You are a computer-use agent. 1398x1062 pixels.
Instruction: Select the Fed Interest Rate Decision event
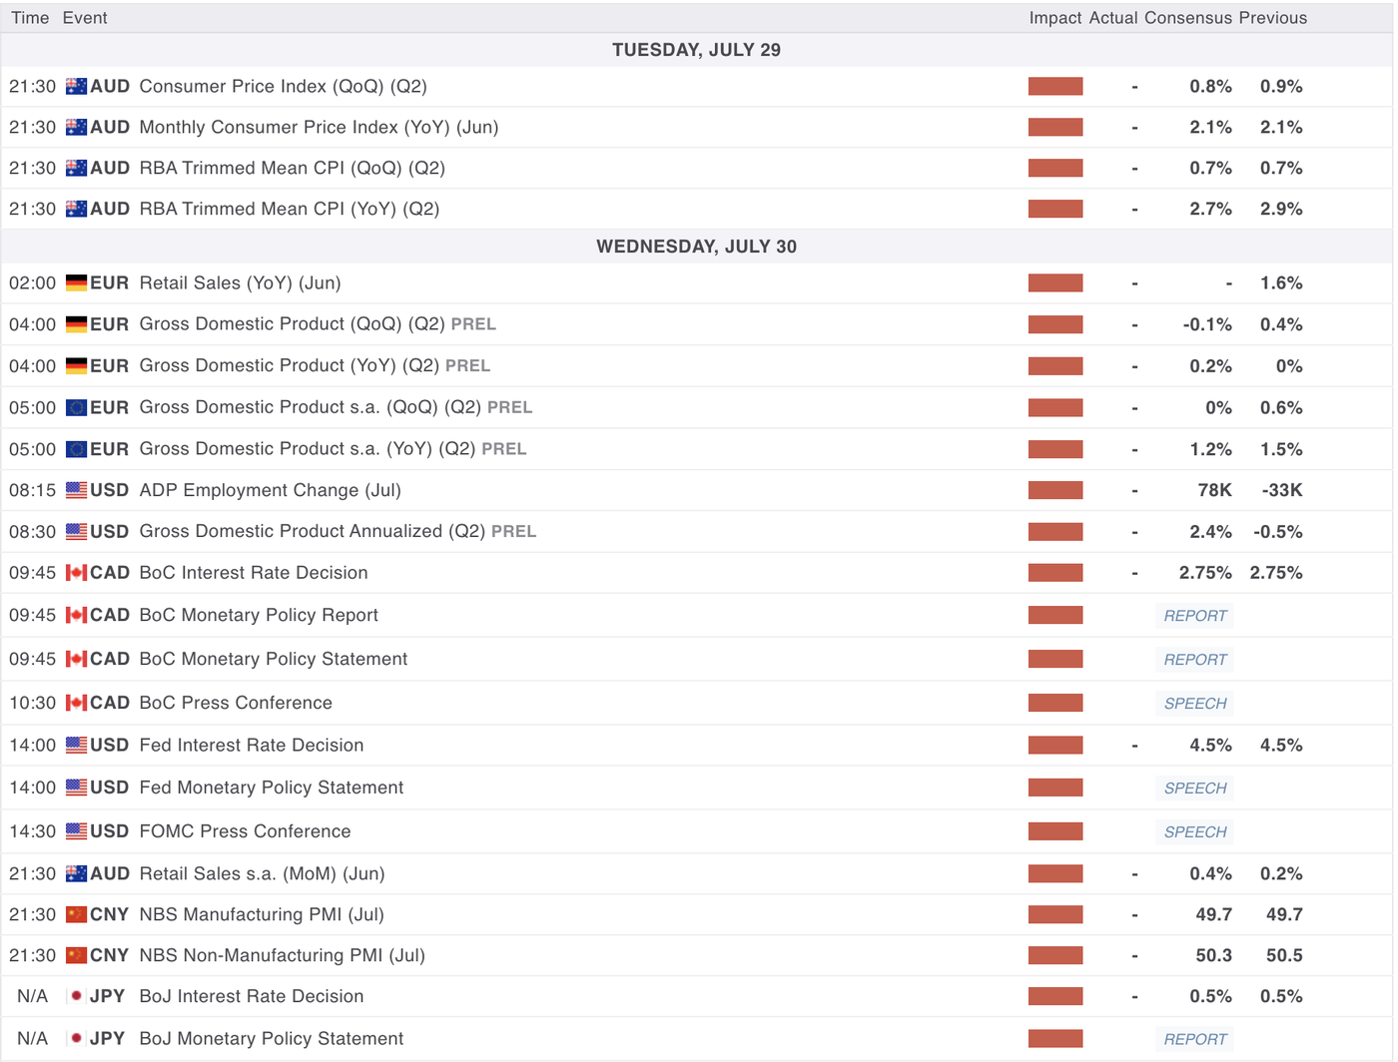251,746
